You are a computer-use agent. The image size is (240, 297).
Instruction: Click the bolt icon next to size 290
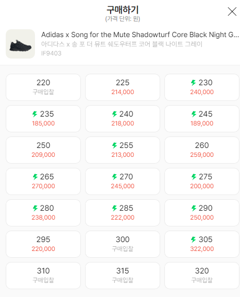194,208
